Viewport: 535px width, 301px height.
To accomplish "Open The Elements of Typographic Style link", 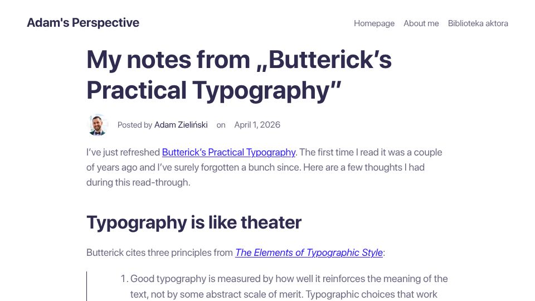I will pos(309,253).
